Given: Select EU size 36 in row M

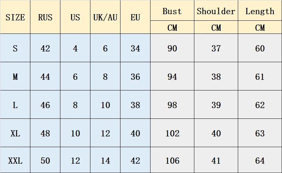Looking at the screenshot, I should 135,77.
